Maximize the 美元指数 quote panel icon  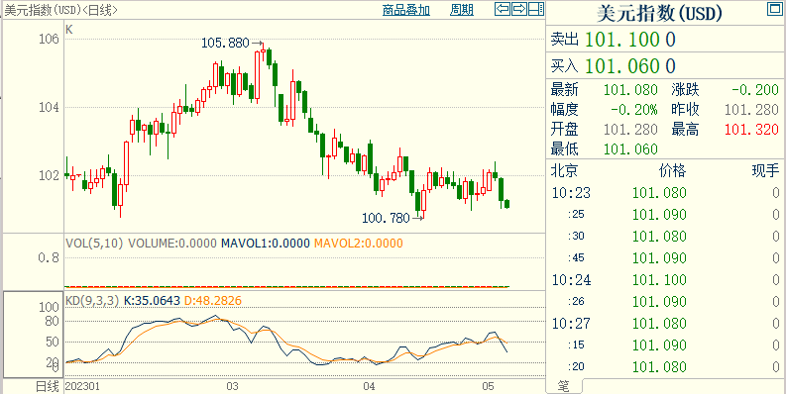point(774,9)
